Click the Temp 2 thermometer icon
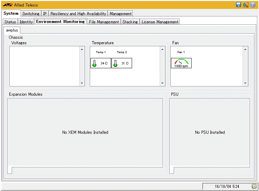Image resolution: width=259 pixels, height=191 pixels. pyautogui.click(x=115, y=63)
